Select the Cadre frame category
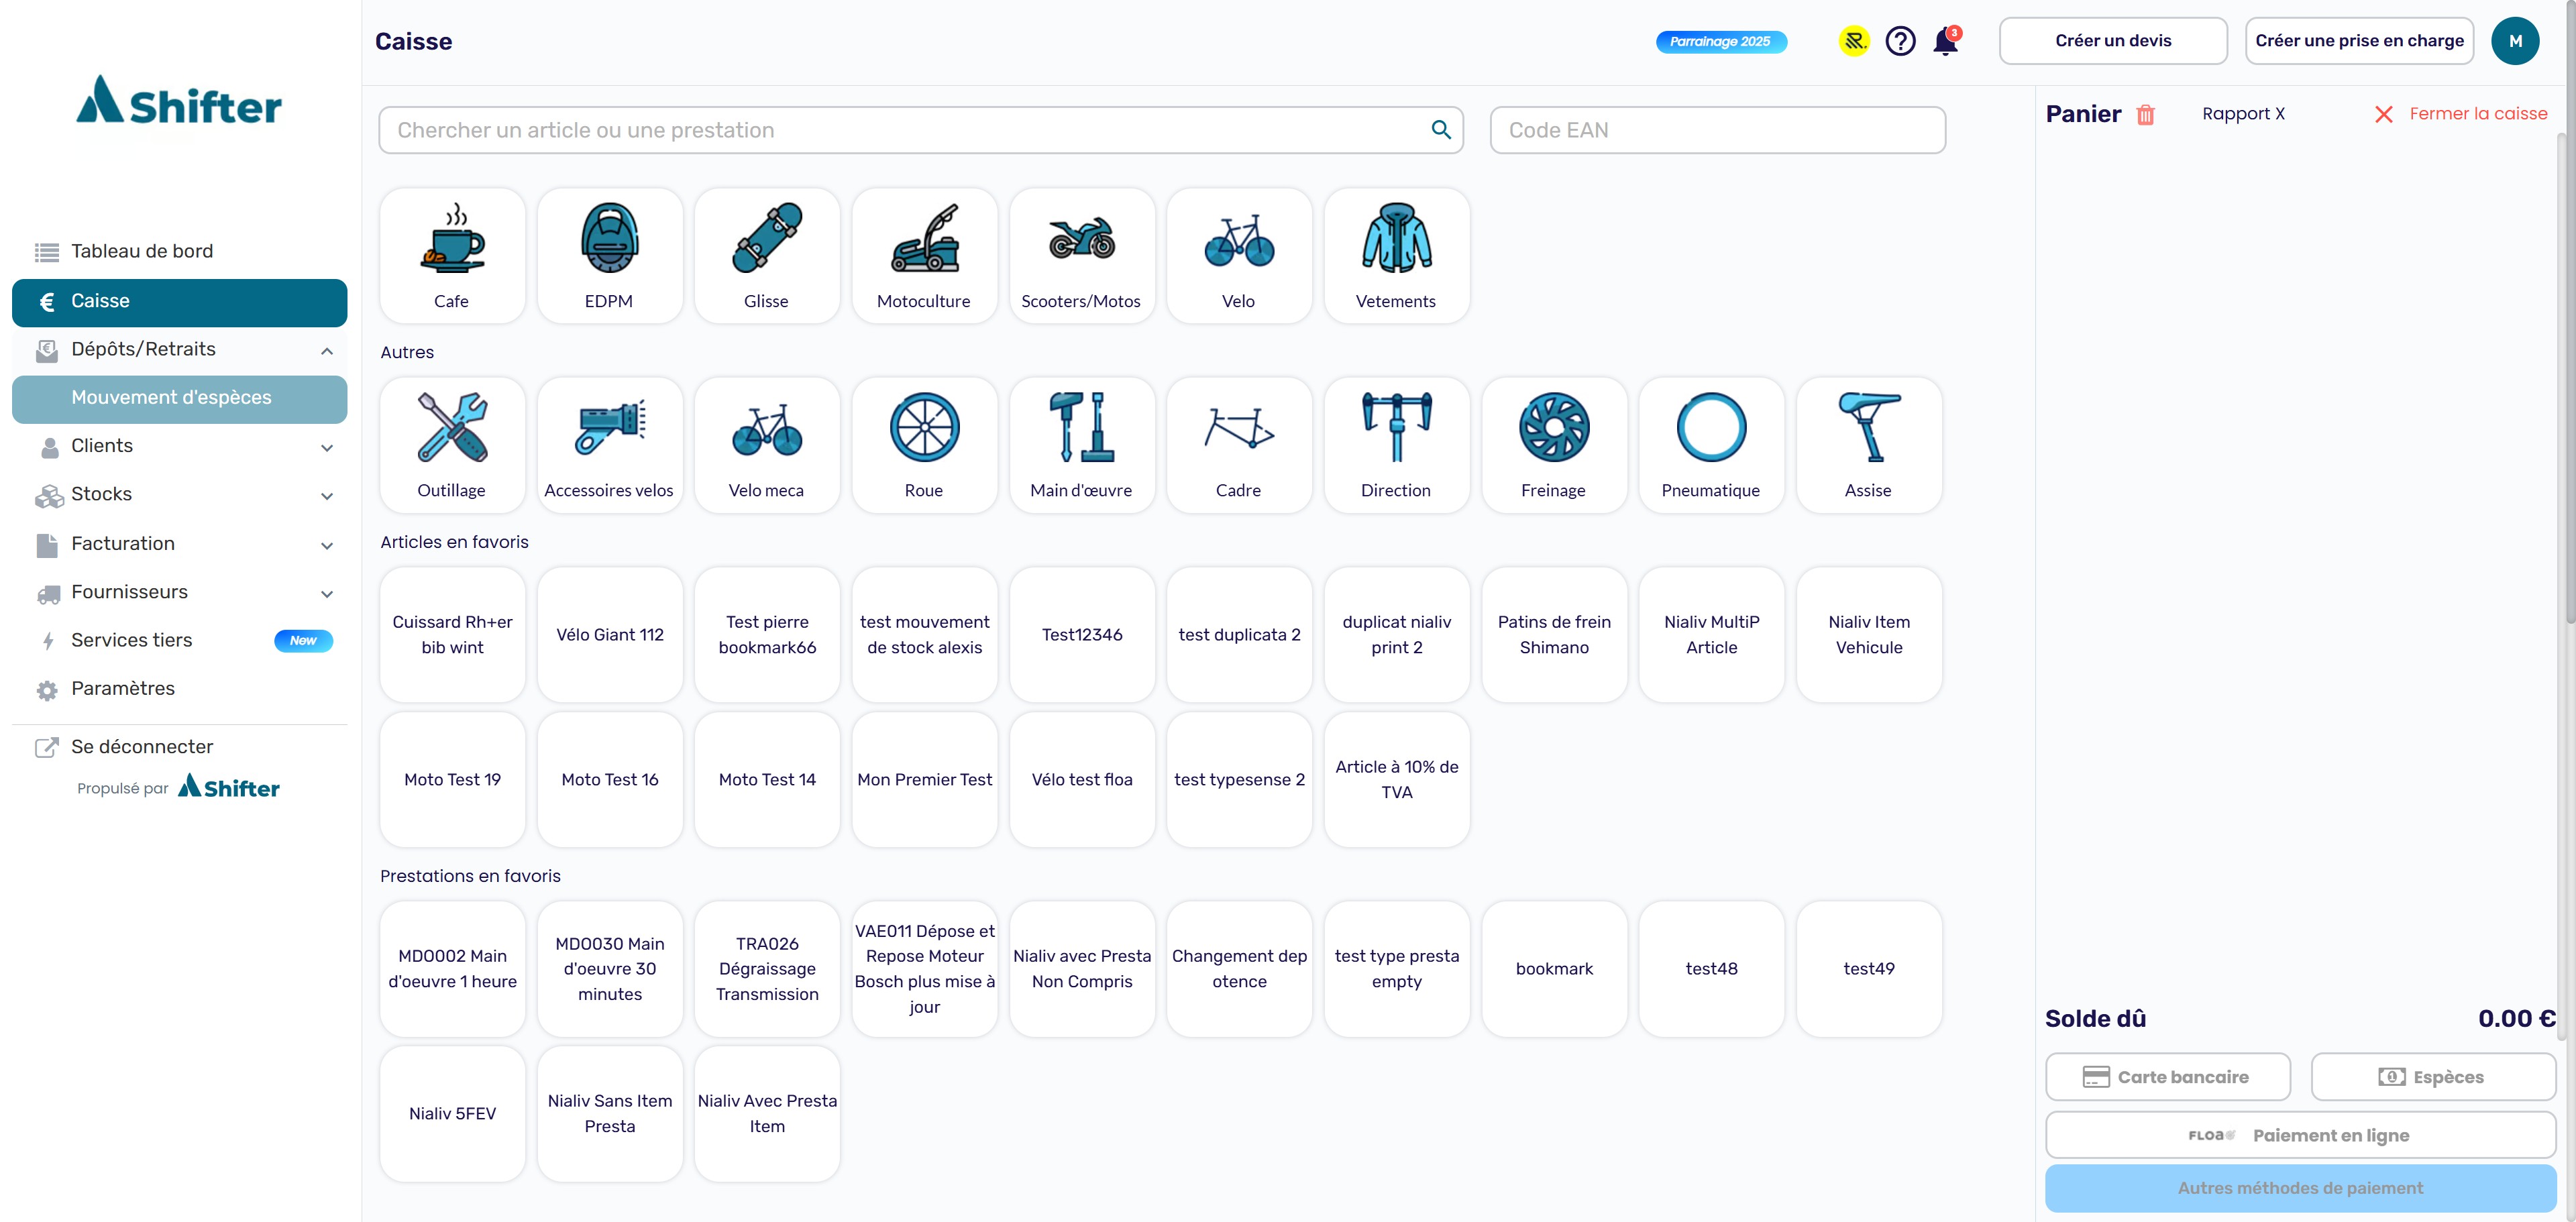 click(x=1239, y=445)
